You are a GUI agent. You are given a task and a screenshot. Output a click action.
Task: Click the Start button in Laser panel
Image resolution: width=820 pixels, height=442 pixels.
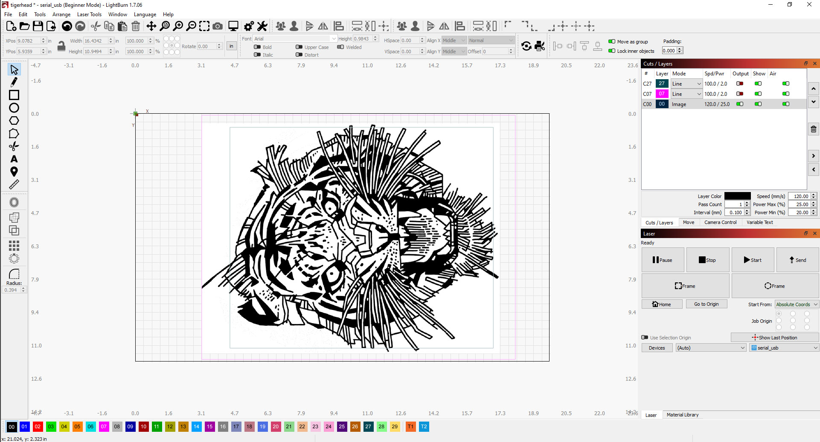pos(753,260)
